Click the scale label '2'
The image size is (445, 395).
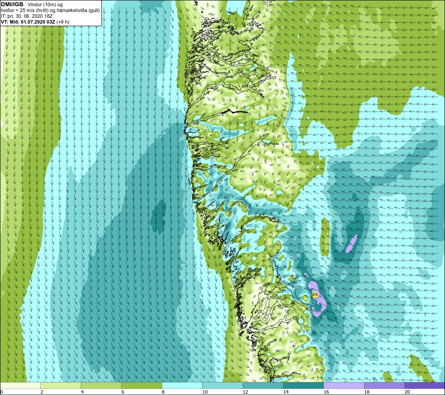tap(42, 392)
